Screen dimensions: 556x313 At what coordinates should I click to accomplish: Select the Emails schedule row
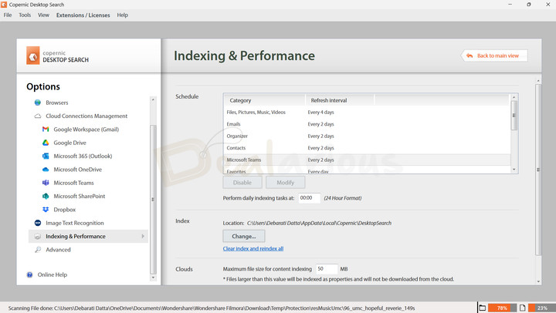(367, 124)
